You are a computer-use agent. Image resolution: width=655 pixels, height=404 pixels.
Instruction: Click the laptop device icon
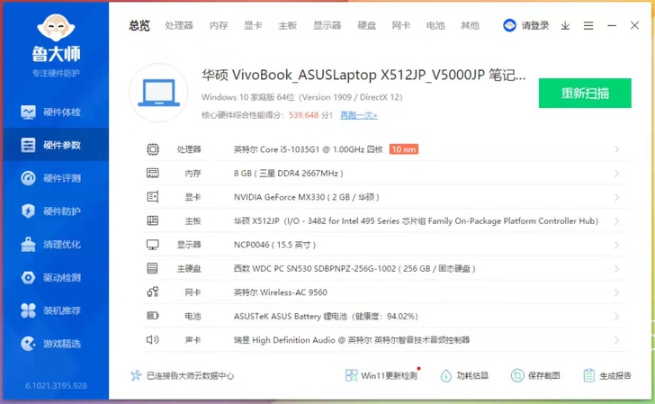click(158, 94)
